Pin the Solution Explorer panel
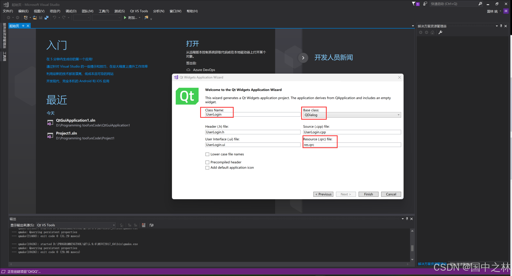The image size is (512, 276). 501,26
